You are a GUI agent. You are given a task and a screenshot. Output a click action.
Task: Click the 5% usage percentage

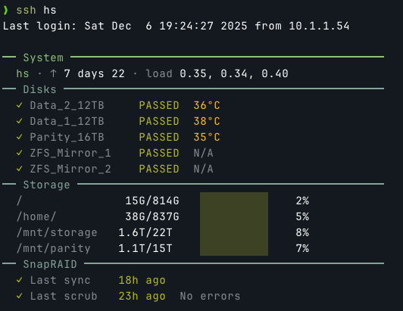pyautogui.click(x=302, y=216)
